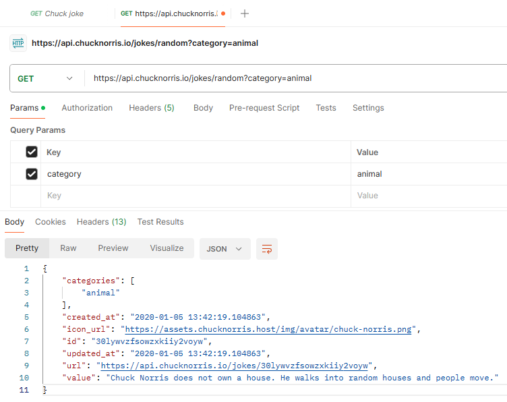Screen dimensions: 507x402
Task: Click the empty Key placeholder field
Action: coord(196,196)
